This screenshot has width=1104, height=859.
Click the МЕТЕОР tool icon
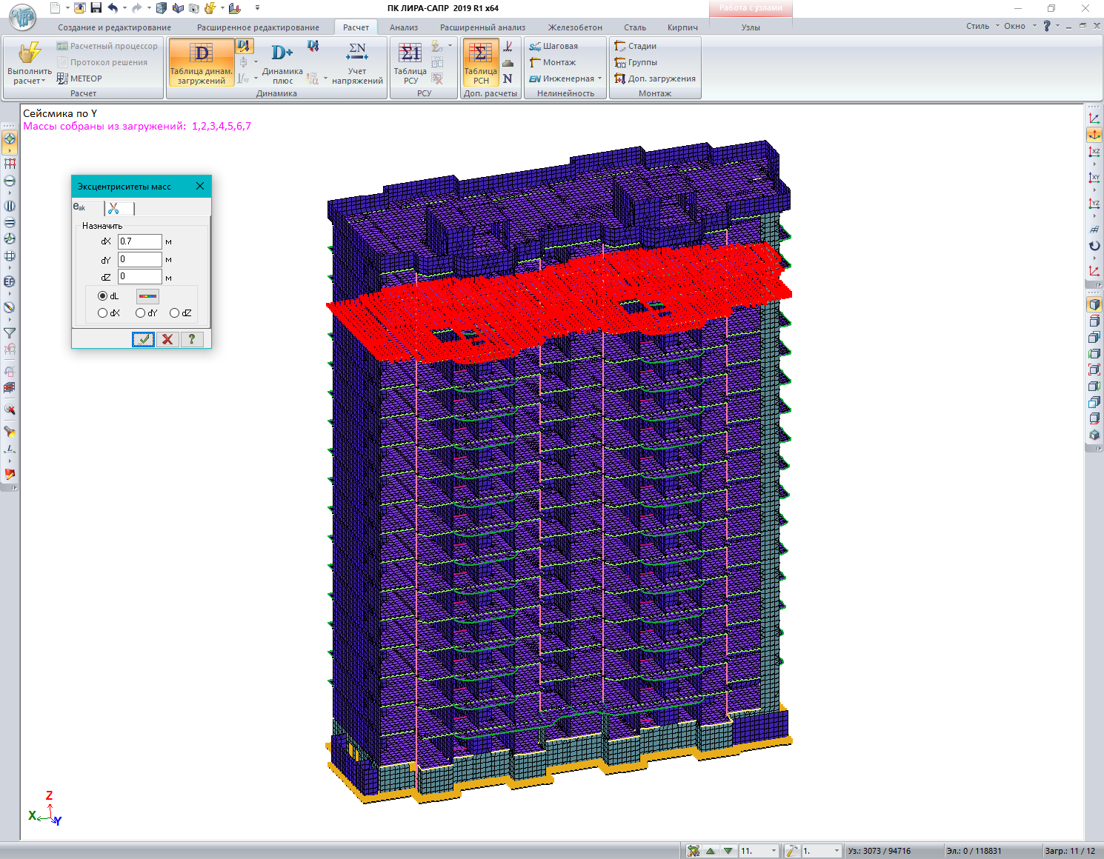[x=79, y=78]
